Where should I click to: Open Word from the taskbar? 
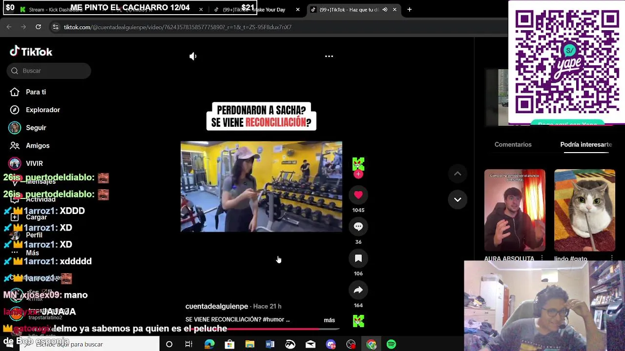coord(270,344)
